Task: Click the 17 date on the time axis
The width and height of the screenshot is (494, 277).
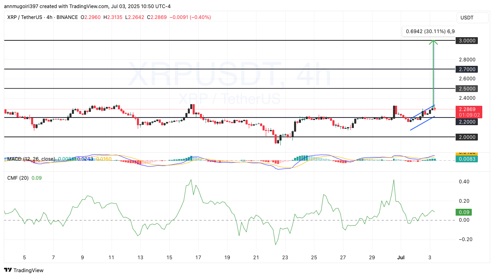Action: 198,257
